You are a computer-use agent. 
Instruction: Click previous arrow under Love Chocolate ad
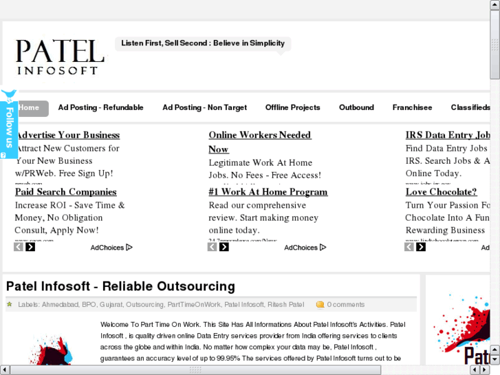(x=409, y=247)
